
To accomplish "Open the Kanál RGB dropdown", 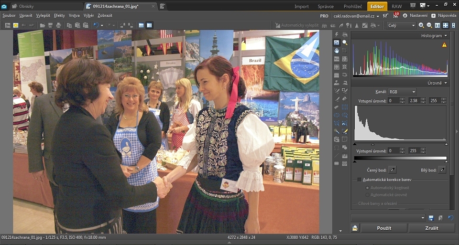I will (402, 92).
